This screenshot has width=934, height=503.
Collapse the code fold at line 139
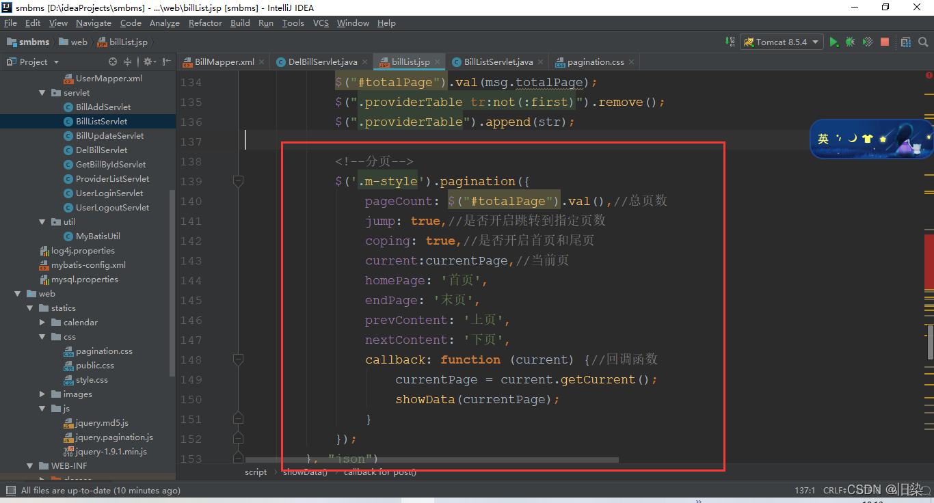pyautogui.click(x=238, y=181)
